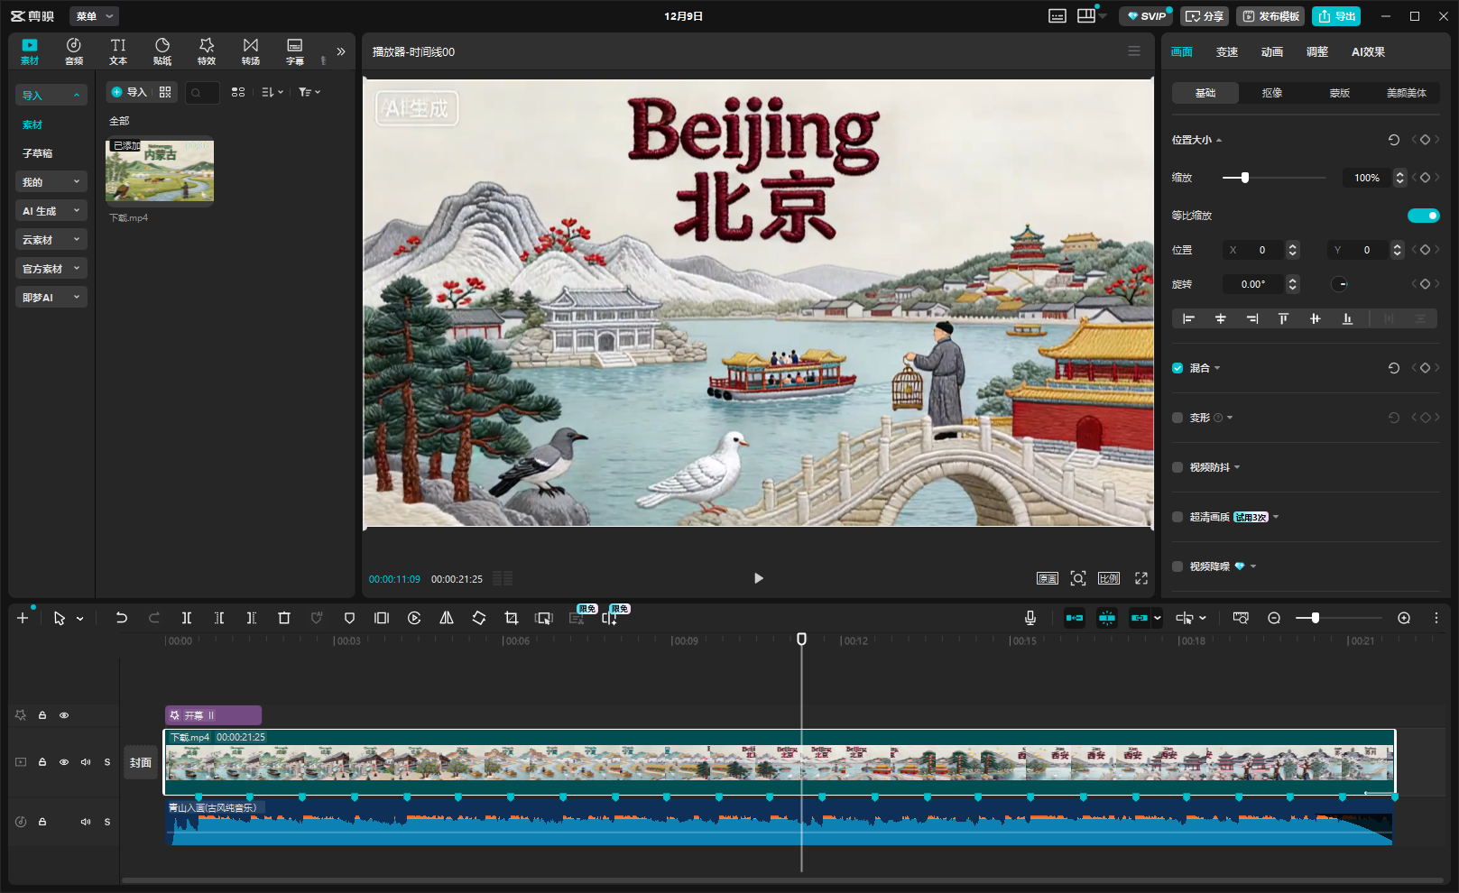Click the 封面 cover button on track

[141, 763]
